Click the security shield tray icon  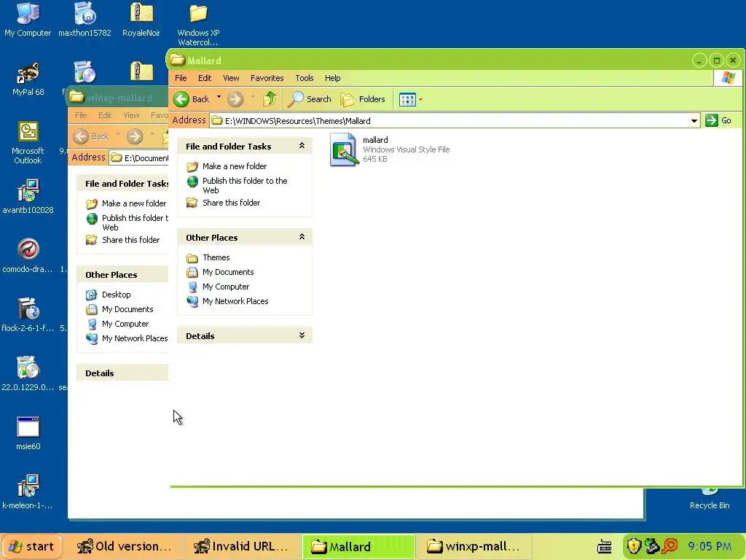tap(633, 545)
